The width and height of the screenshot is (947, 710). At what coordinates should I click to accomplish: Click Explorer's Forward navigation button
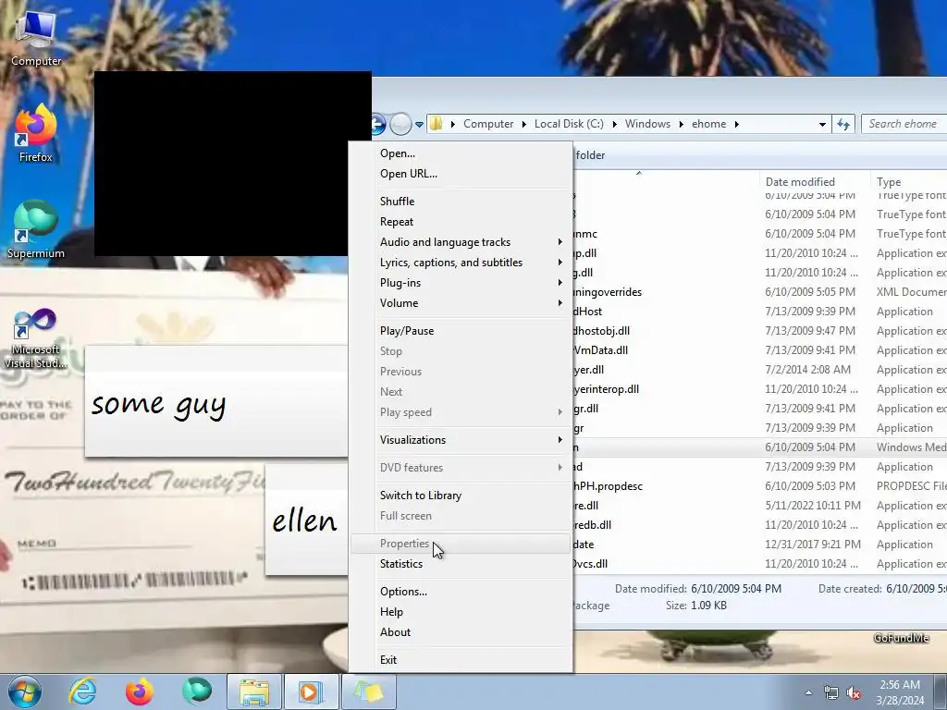[400, 124]
